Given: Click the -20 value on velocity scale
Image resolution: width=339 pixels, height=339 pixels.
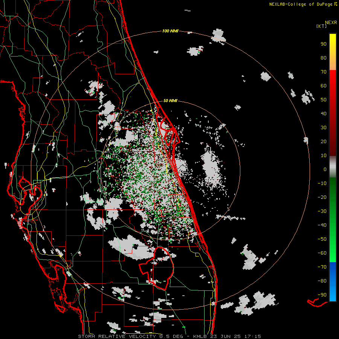Looking at the screenshot, I should point(322,197).
